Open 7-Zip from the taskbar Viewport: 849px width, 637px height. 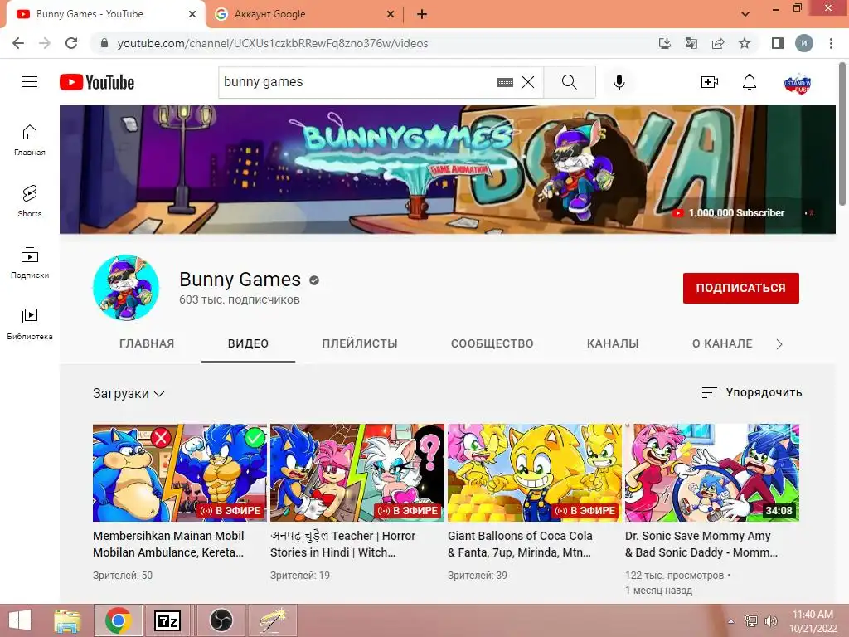click(x=168, y=620)
